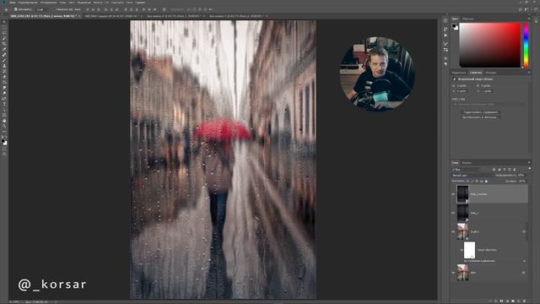Create a new layer icon
The height and width of the screenshot is (304, 540).
(519, 301)
